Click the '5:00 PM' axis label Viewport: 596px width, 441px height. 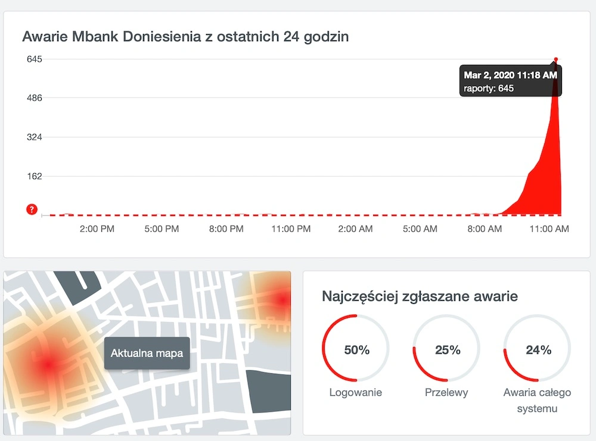tap(162, 229)
